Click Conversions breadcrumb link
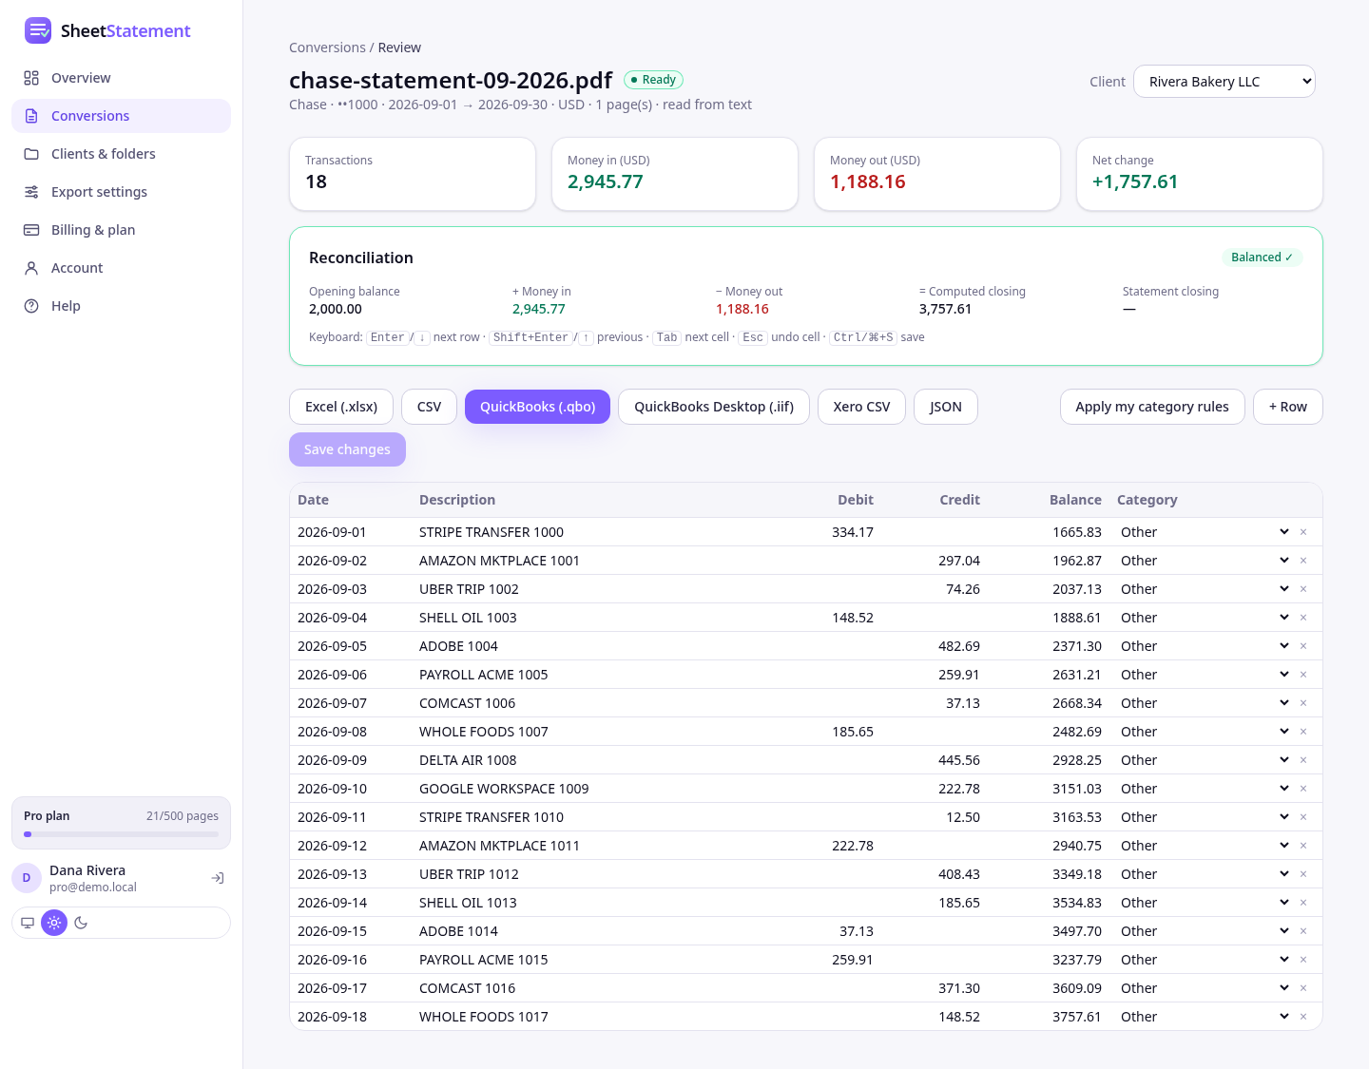1369x1069 pixels. point(327,48)
